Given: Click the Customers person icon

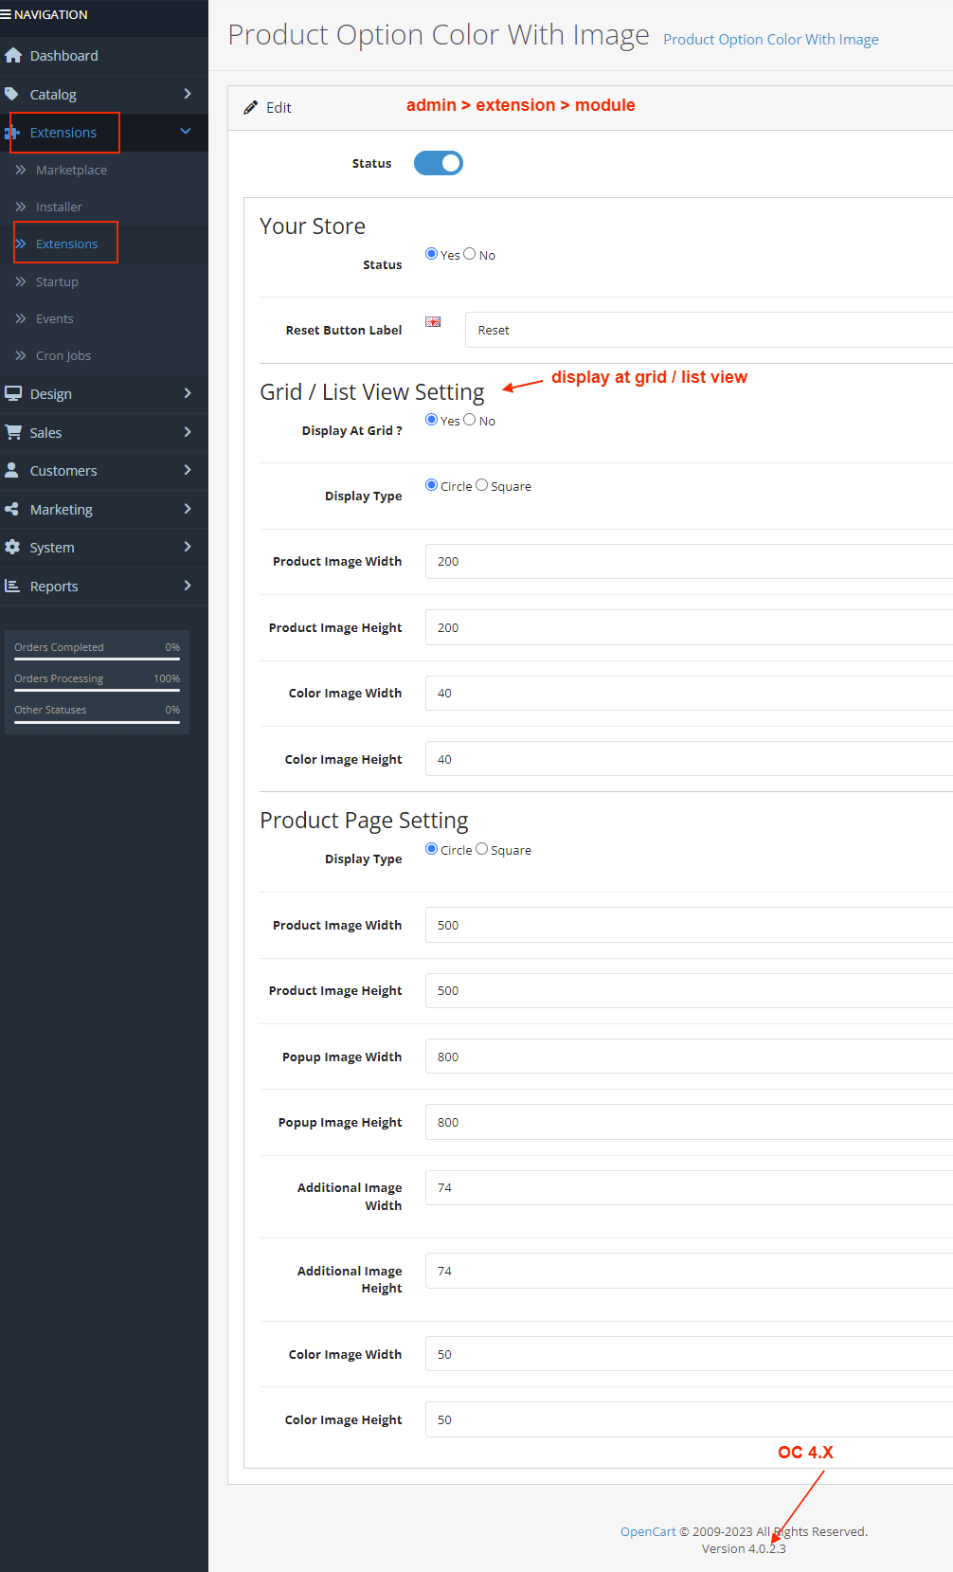Looking at the screenshot, I should tap(12, 470).
